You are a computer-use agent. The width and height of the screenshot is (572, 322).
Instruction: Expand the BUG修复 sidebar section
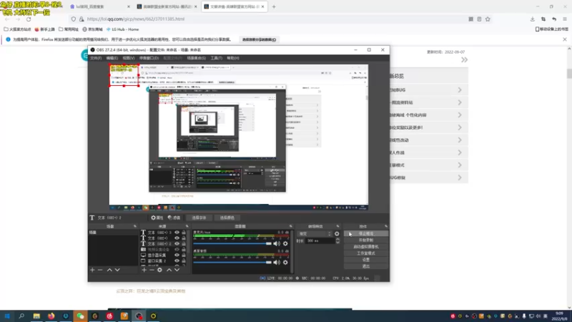tap(460, 177)
